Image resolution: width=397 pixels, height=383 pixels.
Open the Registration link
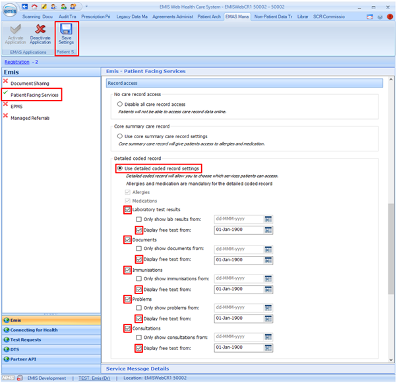point(16,62)
